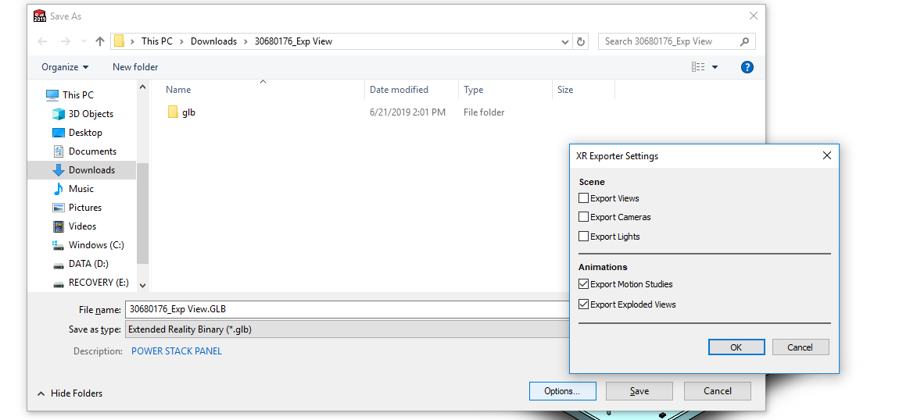The image size is (917, 420).
Task: Click OK in XR Exporter Settings
Action: click(736, 347)
